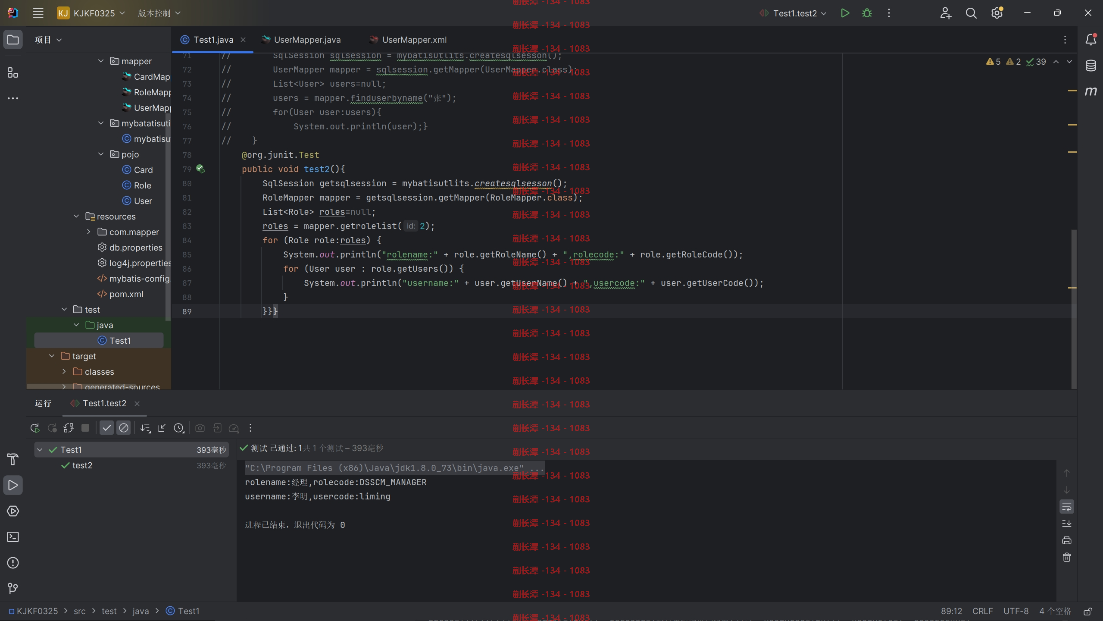This screenshot has height=621, width=1103.
Task: Stop the running process button
Action: tap(85, 428)
